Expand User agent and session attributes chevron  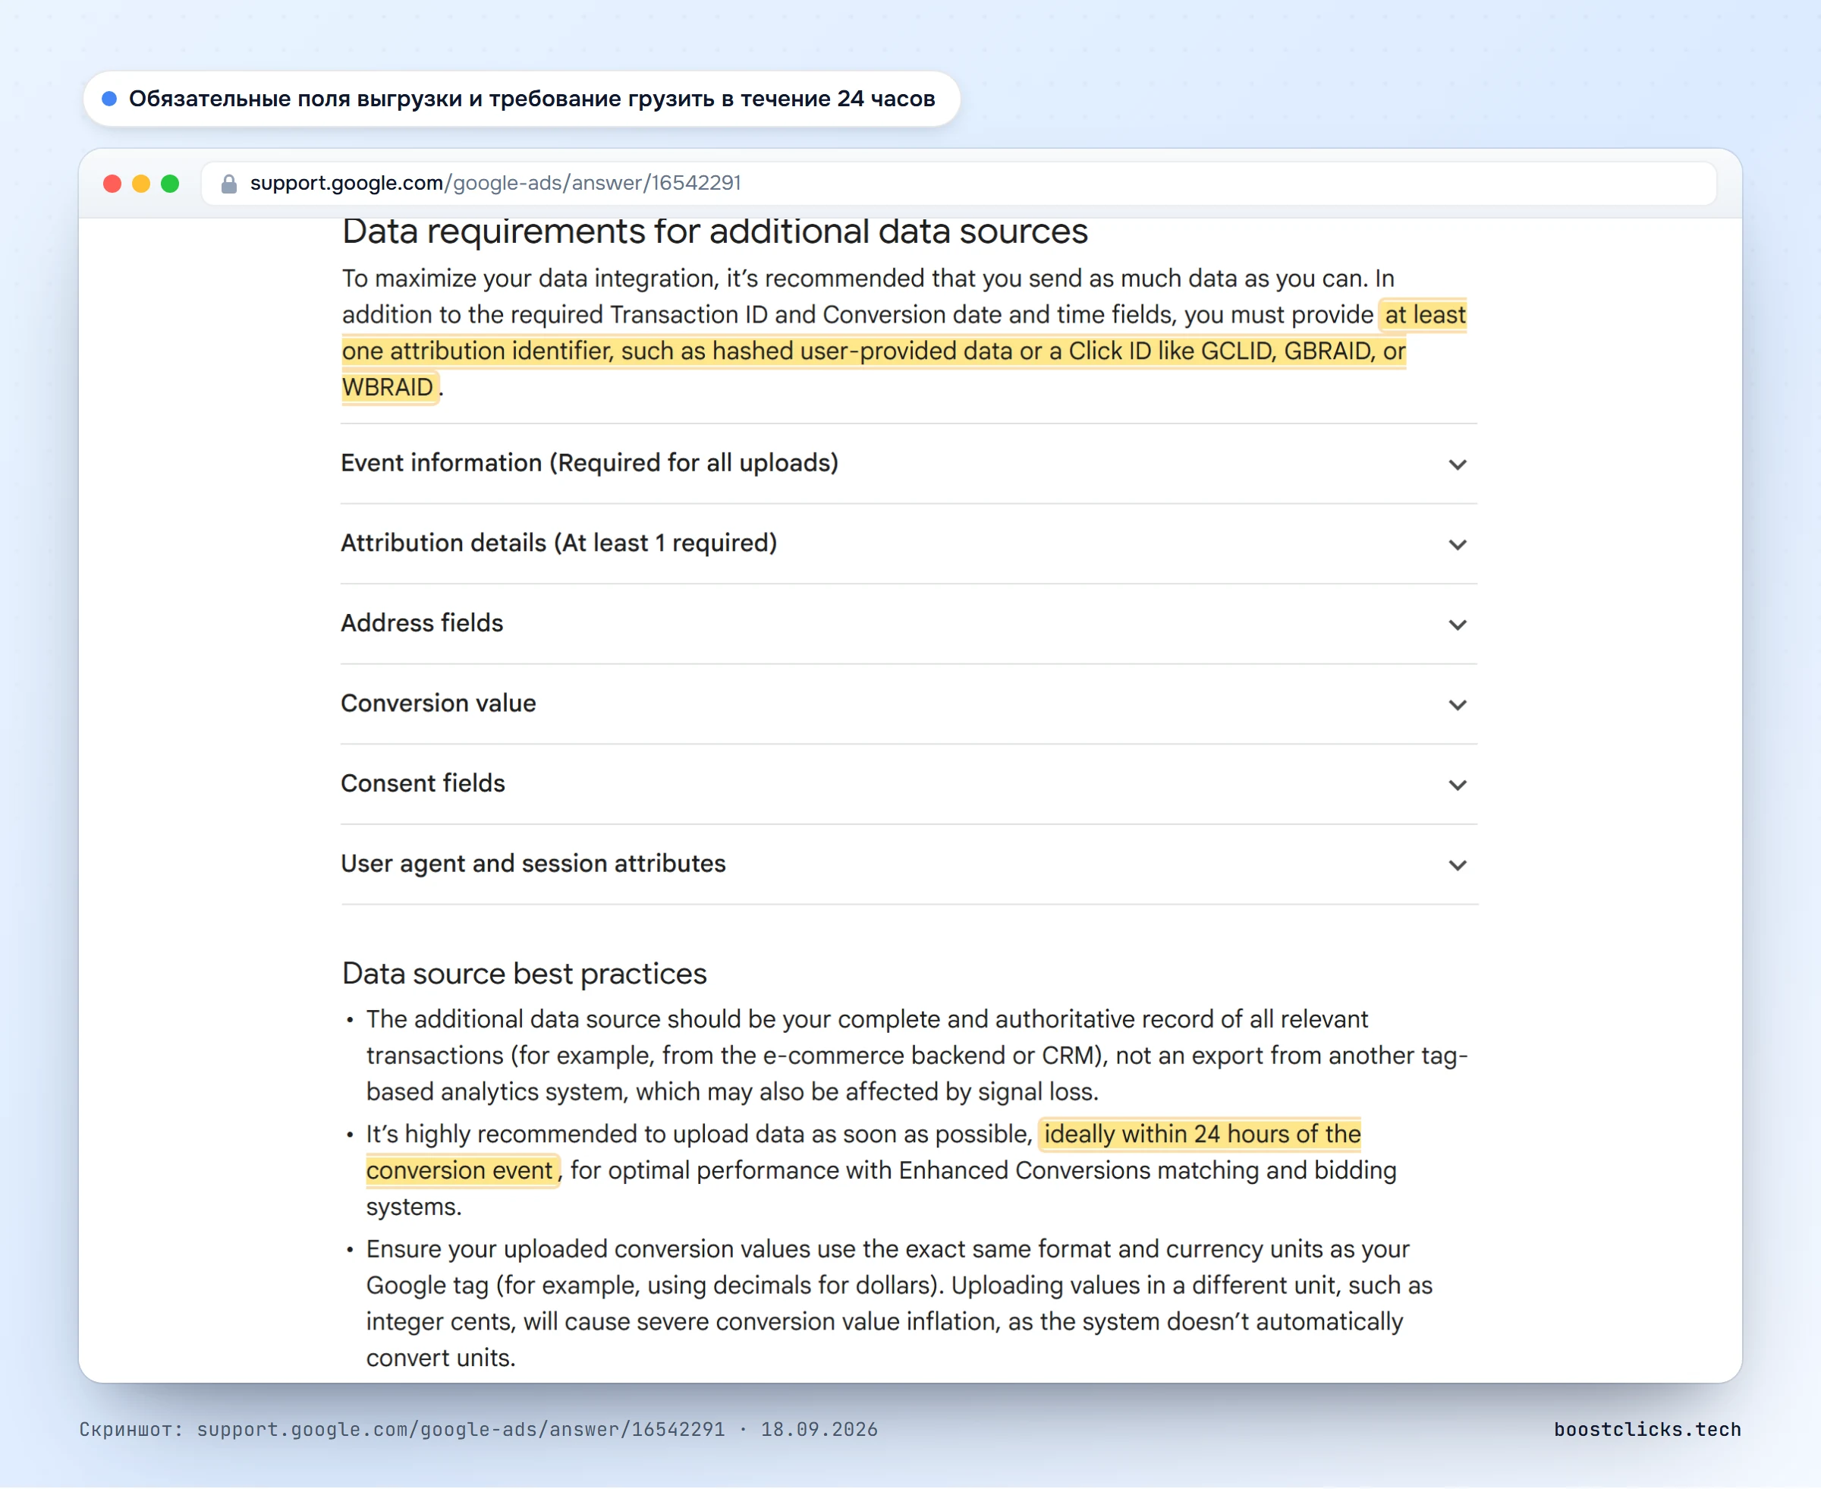tap(1458, 864)
